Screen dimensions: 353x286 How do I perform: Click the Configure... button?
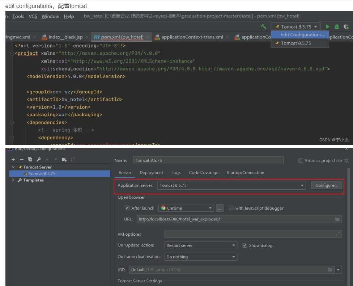click(x=327, y=185)
